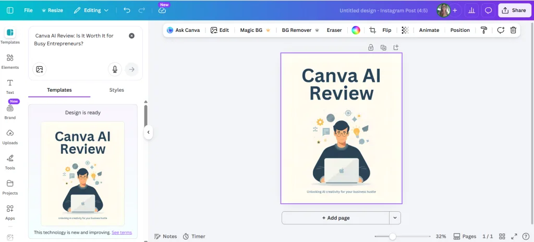Open Apps in the left sidebar

pos(10,212)
